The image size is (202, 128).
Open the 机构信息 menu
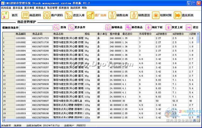tap(6, 8)
